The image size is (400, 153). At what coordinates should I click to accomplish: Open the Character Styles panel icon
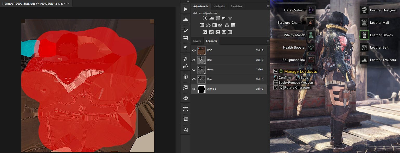click(x=185, y=66)
